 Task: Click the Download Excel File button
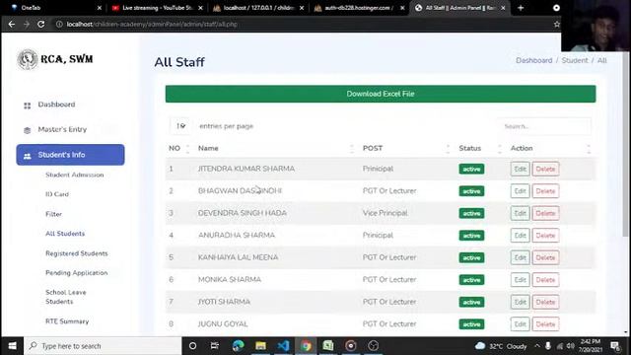click(381, 94)
